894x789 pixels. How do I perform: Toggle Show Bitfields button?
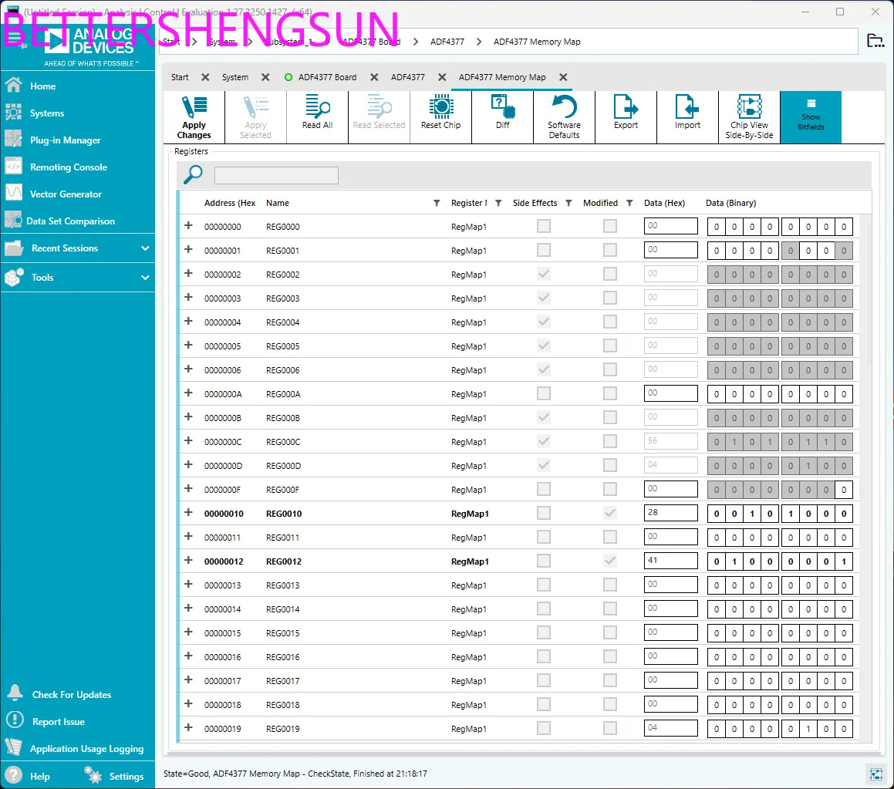pos(811,117)
